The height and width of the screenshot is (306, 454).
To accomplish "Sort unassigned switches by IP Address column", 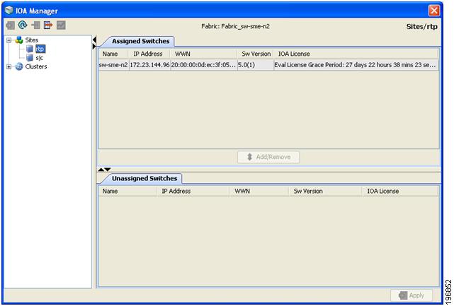I will point(193,191).
